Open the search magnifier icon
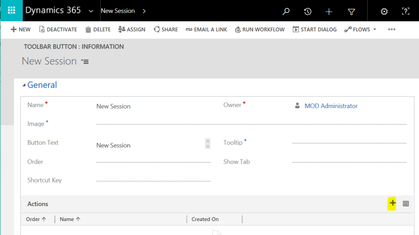Viewport: 419px width, 235px height. click(286, 11)
